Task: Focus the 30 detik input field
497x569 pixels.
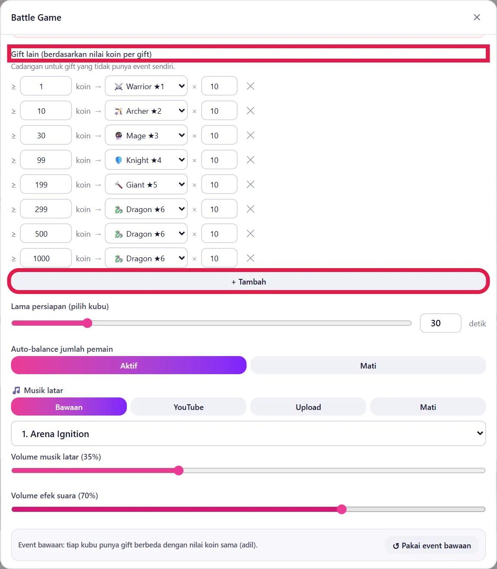Action: tap(440, 323)
